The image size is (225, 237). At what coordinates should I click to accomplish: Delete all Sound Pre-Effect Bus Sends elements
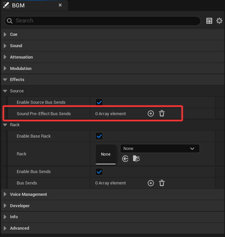[x=162, y=113]
